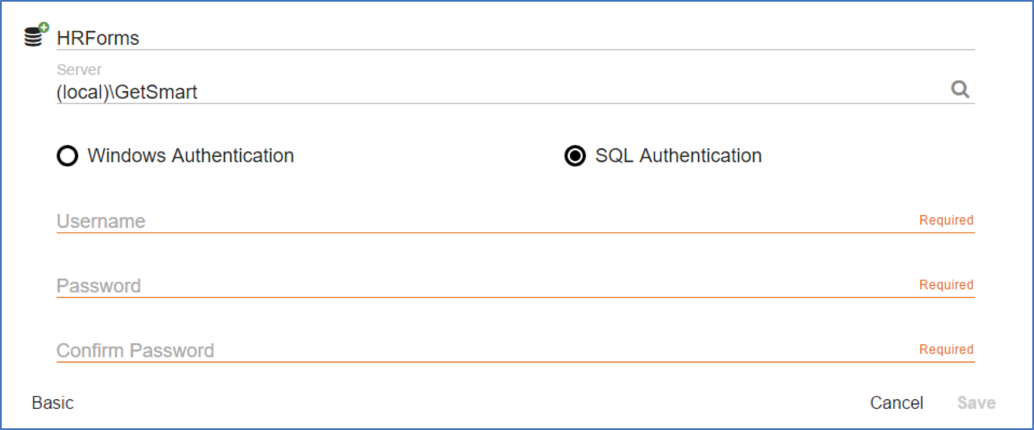
Task: Switch to Basic settings view
Action: click(53, 403)
